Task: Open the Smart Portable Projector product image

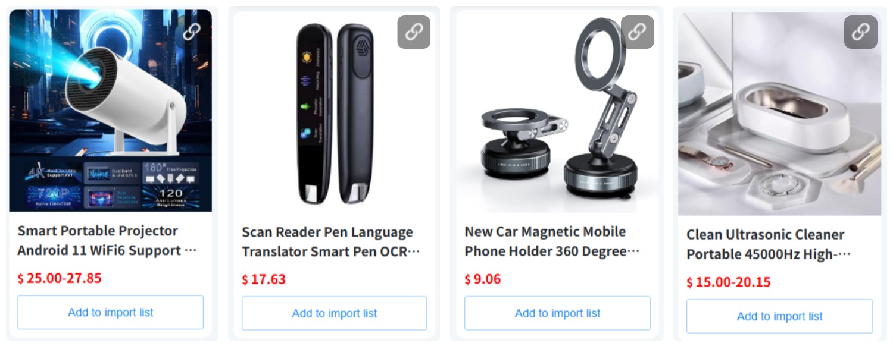Action: [111, 111]
